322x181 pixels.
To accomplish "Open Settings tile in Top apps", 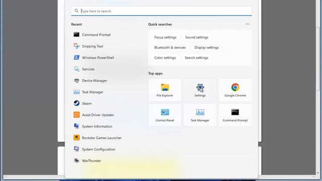I will 200,90.
